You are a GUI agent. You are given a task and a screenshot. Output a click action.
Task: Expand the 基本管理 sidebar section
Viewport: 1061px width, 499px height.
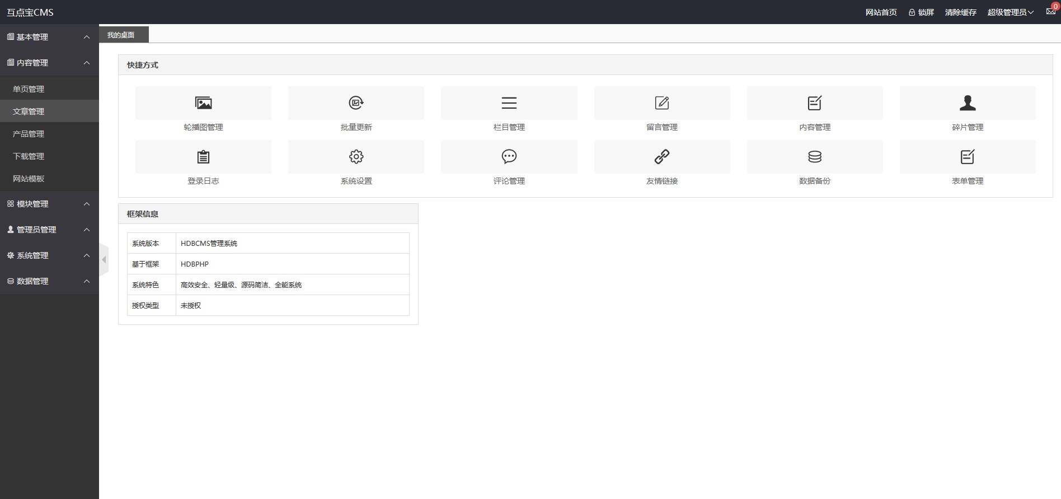[49, 37]
